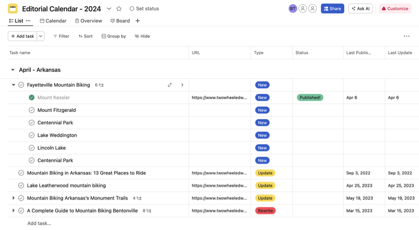Expand Mountain Biking Arkansas's Monument Trails subtasks
This screenshot has height=230, width=419.
pyautogui.click(x=13, y=198)
